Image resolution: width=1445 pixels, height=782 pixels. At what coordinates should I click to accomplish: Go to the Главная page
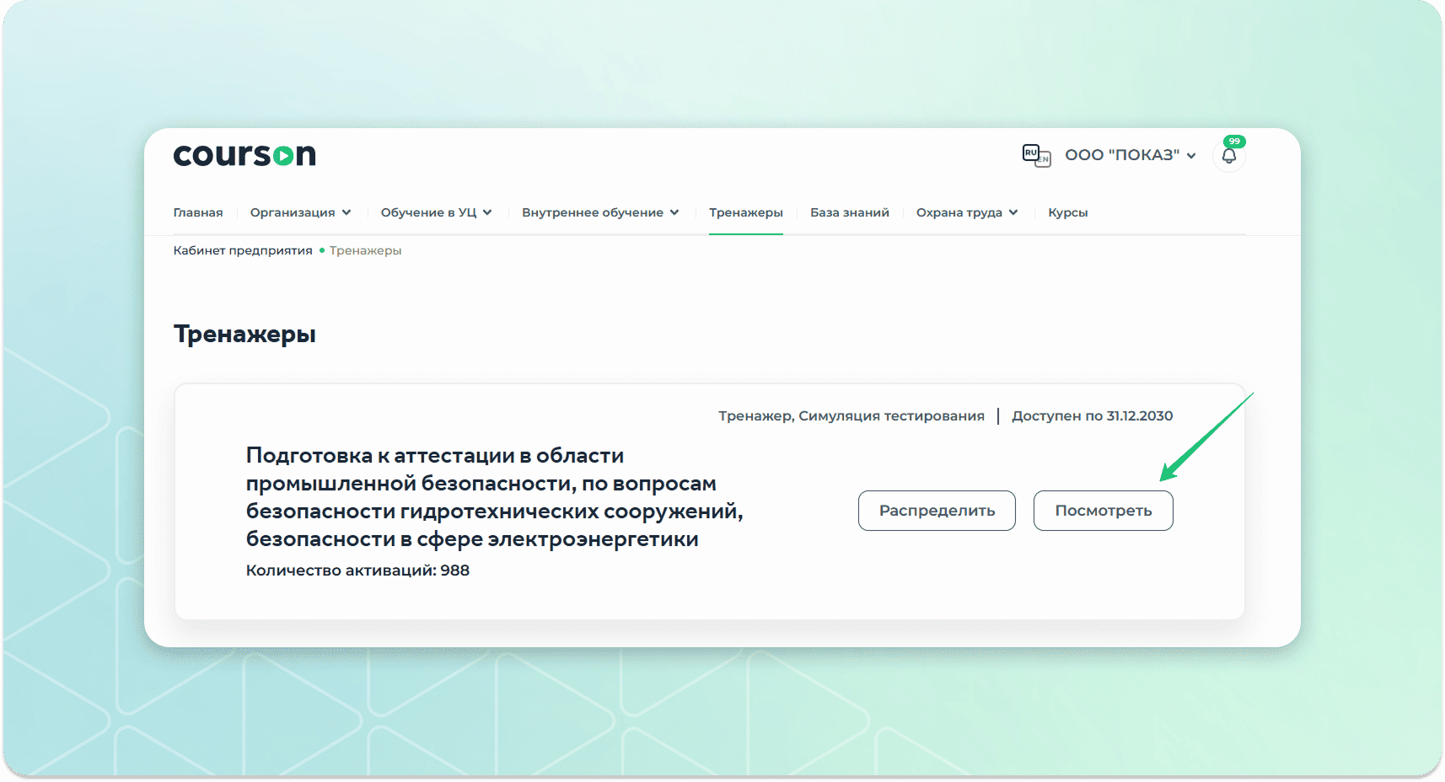(198, 212)
